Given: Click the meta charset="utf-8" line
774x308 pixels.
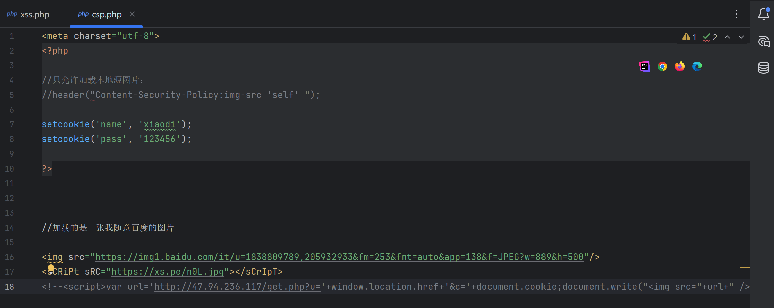Looking at the screenshot, I should pyautogui.click(x=101, y=36).
